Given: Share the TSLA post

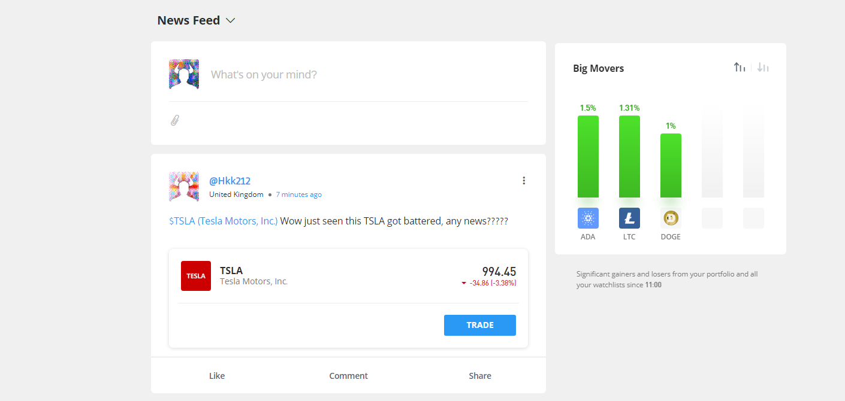Looking at the screenshot, I should 480,376.
